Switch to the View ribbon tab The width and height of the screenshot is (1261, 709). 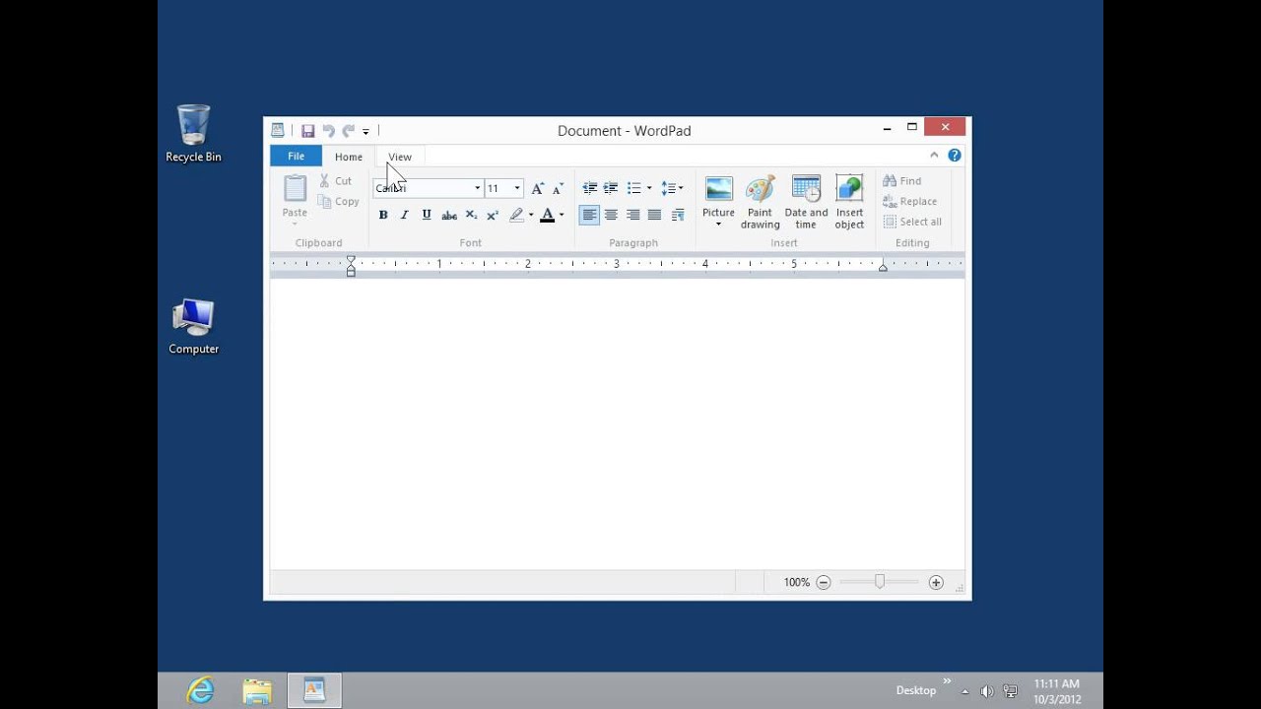(399, 157)
